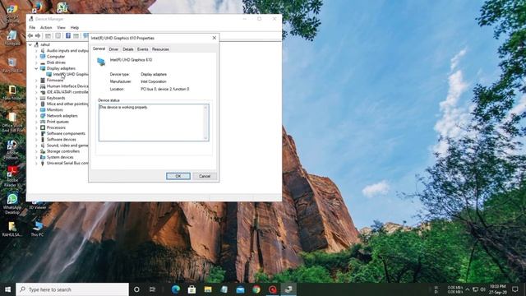Open WhatsApp Desktop shortcut on desktop
The height and width of the screenshot is (296, 526).
[x=12, y=204]
